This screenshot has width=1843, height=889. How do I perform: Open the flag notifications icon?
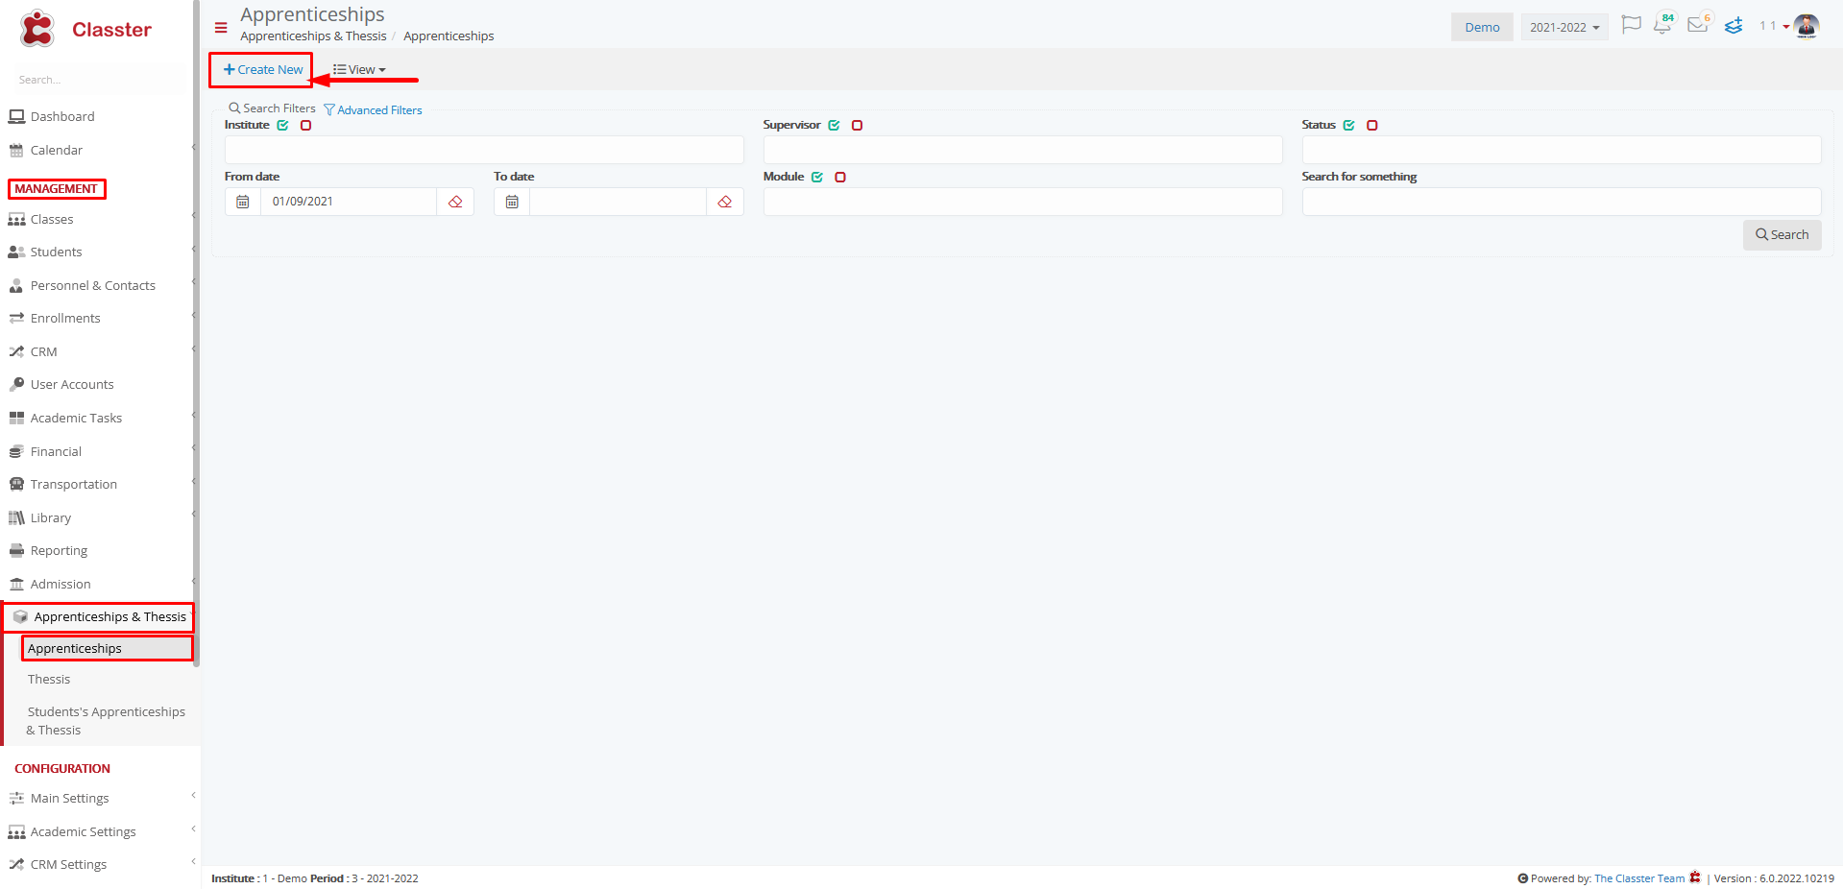click(1631, 25)
